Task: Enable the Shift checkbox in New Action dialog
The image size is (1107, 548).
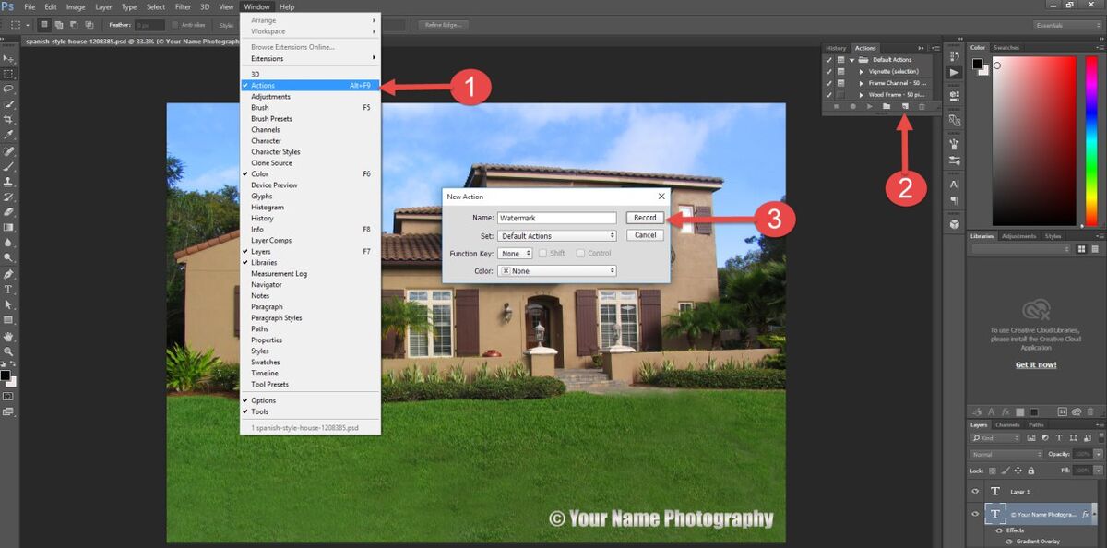Action: 543,253
